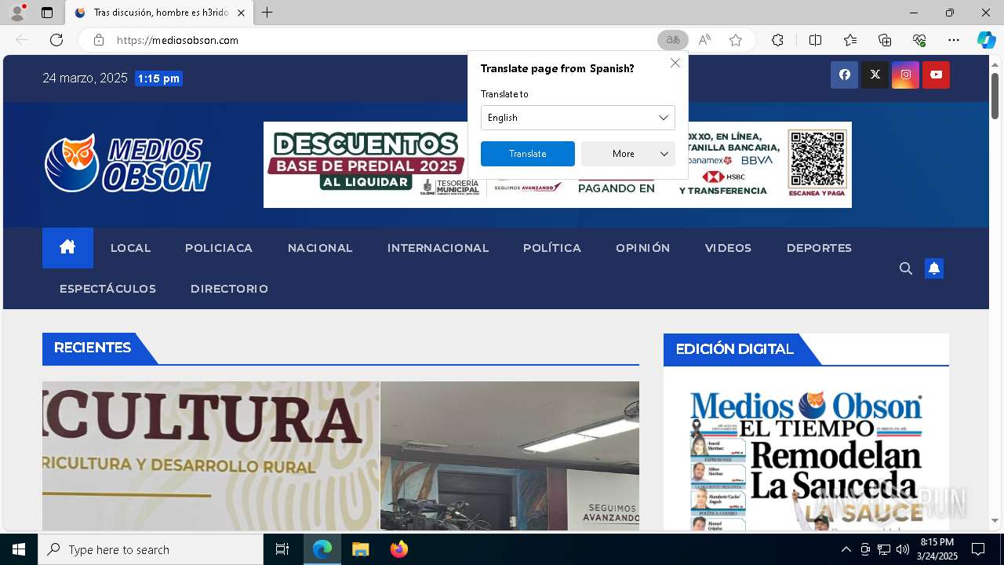Click the Descuentos Predial 2025 banner
Viewport: 1004px width, 565px height.
coord(558,165)
